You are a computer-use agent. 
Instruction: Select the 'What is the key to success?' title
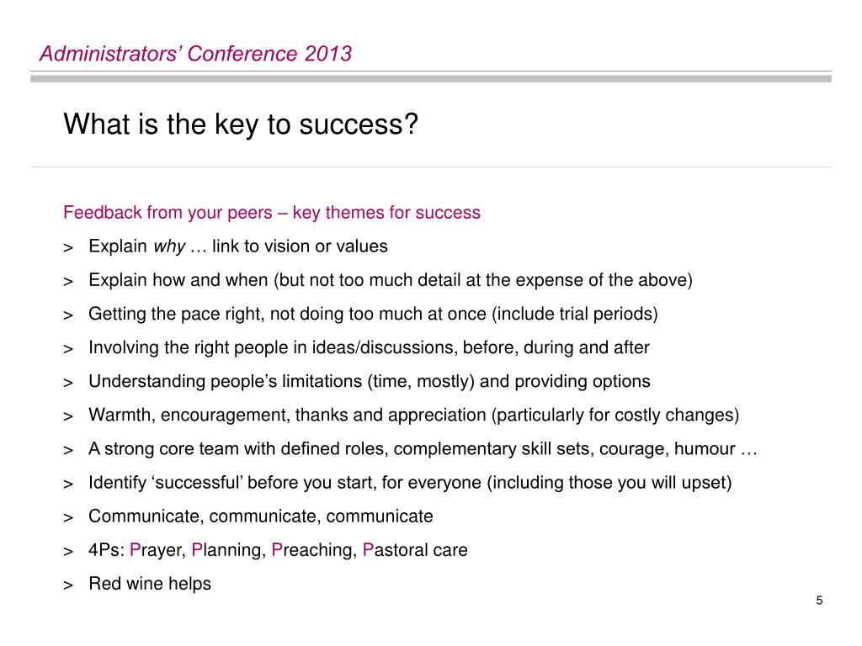point(241,124)
